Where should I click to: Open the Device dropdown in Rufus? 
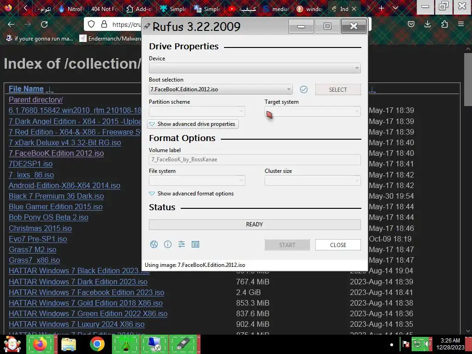point(254,68)
